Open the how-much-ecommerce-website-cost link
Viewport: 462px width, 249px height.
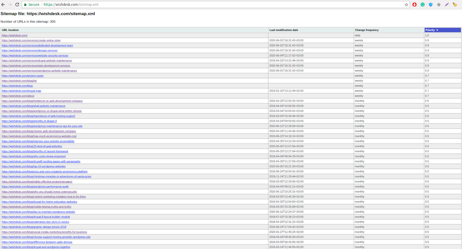pyautogui.click(x=39, y=136)
